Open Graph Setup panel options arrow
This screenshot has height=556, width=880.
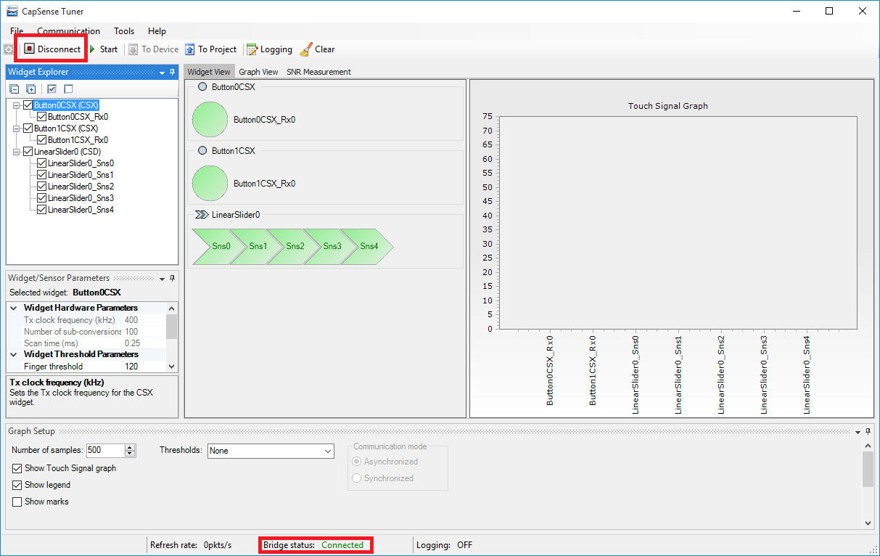[x=858, y=432]
